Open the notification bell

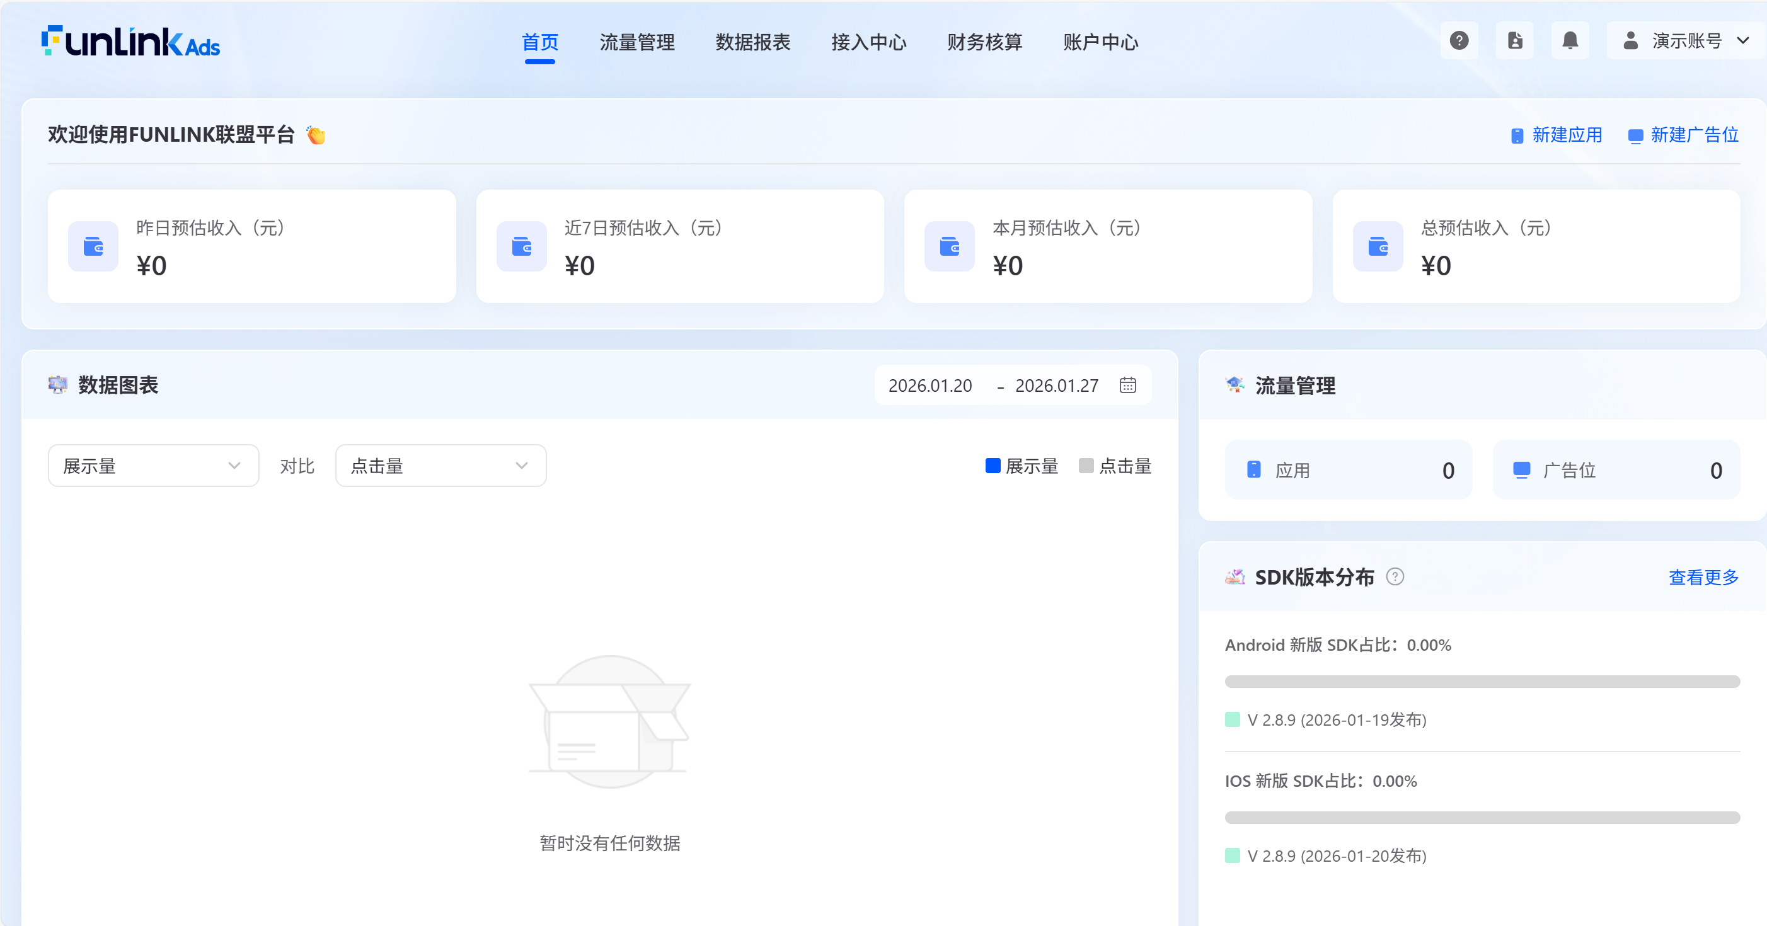click(x=1570, y=41)
